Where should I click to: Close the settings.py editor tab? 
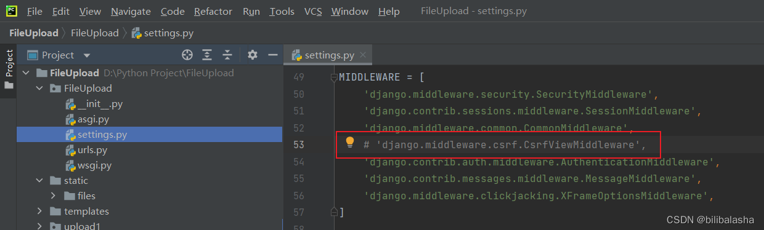pyautogui.click(x=364, y=55)
